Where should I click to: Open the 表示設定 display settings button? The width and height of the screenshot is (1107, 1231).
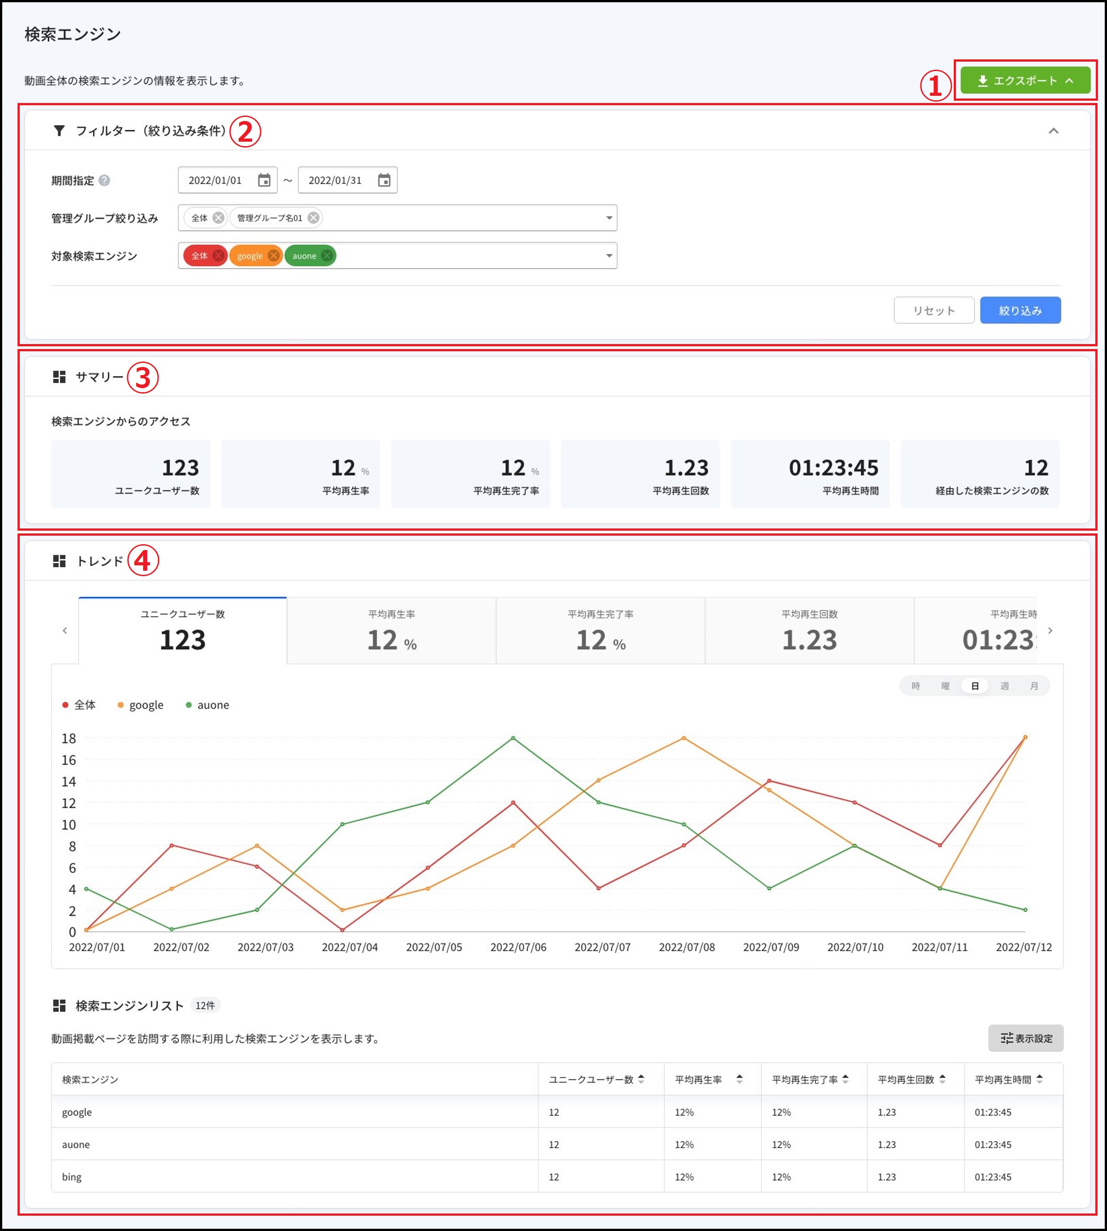(1026, 1038)
